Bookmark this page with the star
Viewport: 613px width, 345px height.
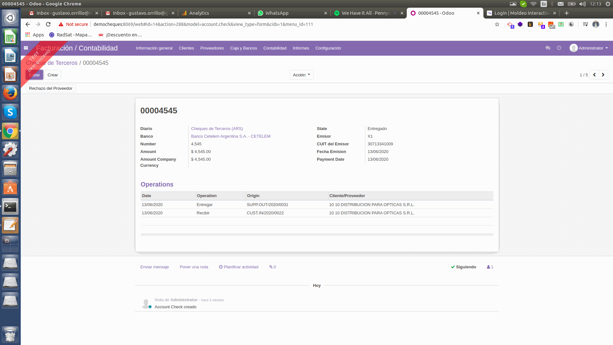(497, 24)
